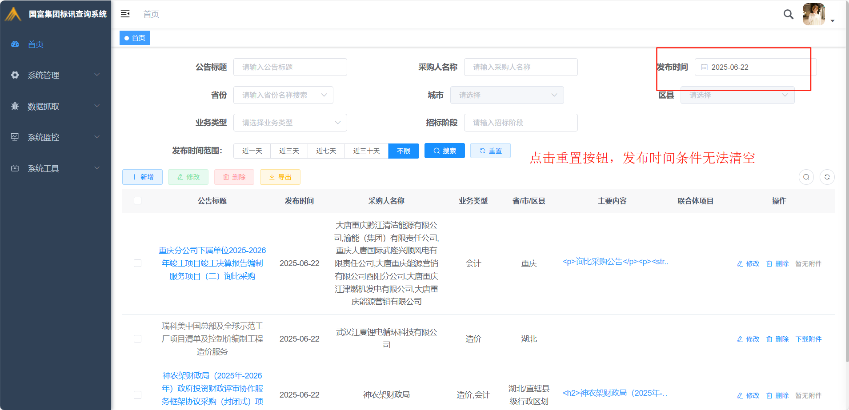Check the row for 重庆分公司 announcement

[138, 263]
